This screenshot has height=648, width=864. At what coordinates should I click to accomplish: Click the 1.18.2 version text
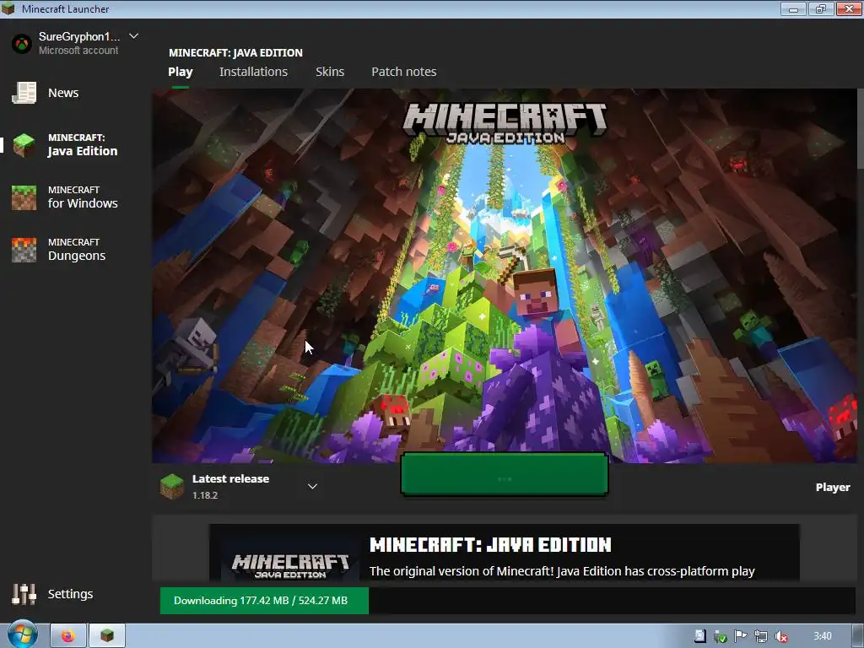205,495
